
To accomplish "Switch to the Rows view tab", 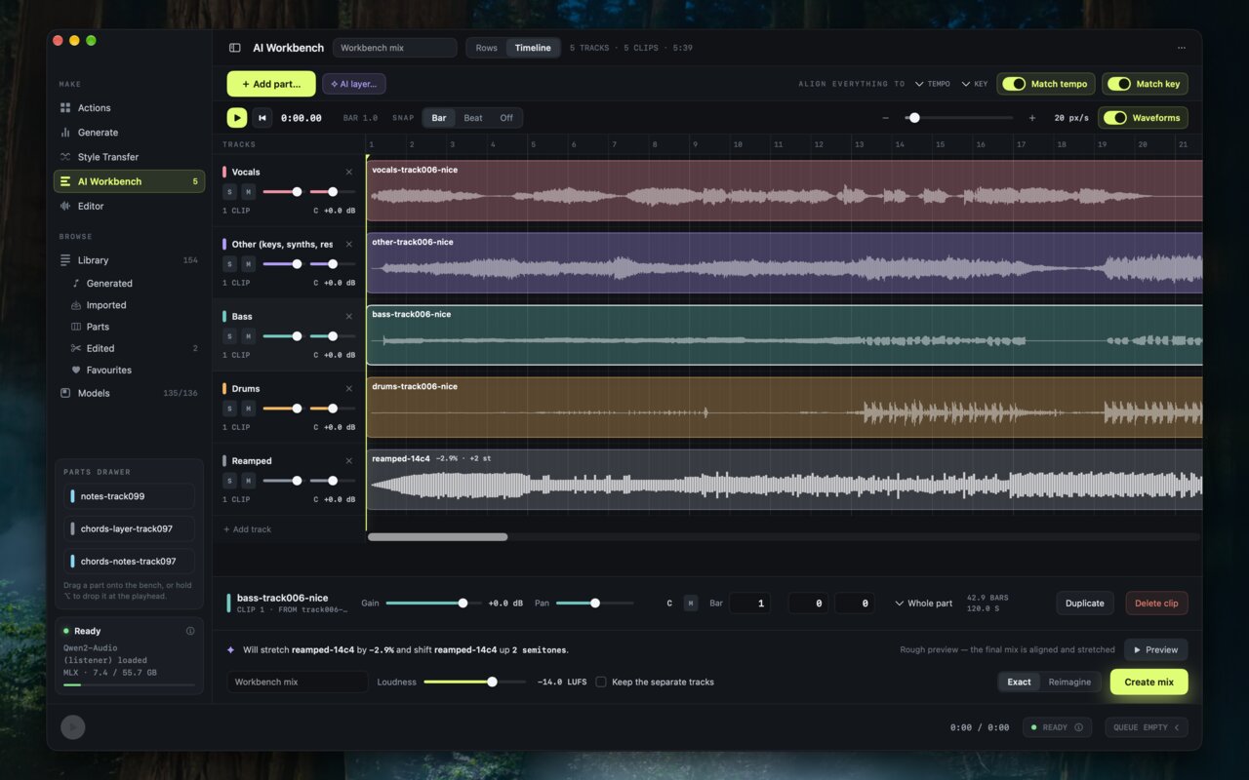I will point(487,48).
